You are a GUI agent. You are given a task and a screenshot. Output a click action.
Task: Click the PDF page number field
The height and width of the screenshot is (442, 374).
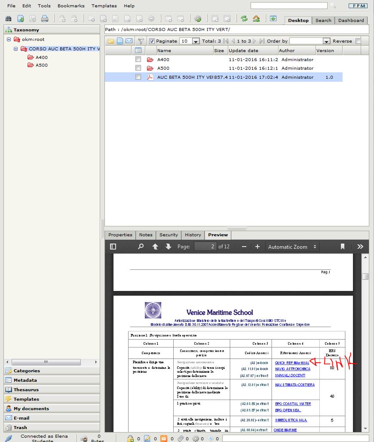tap(205, 247)
